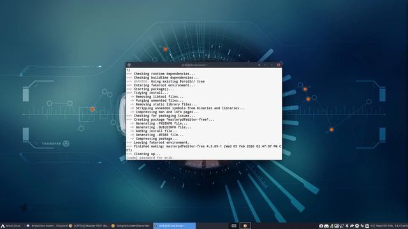Switch to Master PDF taskbar window

(x=89, y=226)
